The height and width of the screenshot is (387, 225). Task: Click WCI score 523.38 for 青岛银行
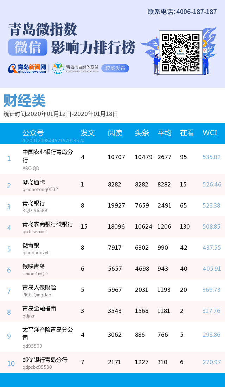coord(211,206)
